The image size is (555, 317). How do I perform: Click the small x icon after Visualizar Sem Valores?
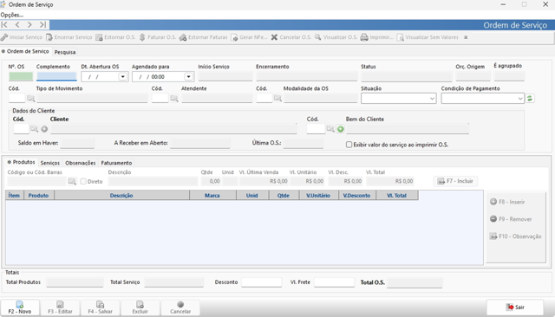[466, 37]
